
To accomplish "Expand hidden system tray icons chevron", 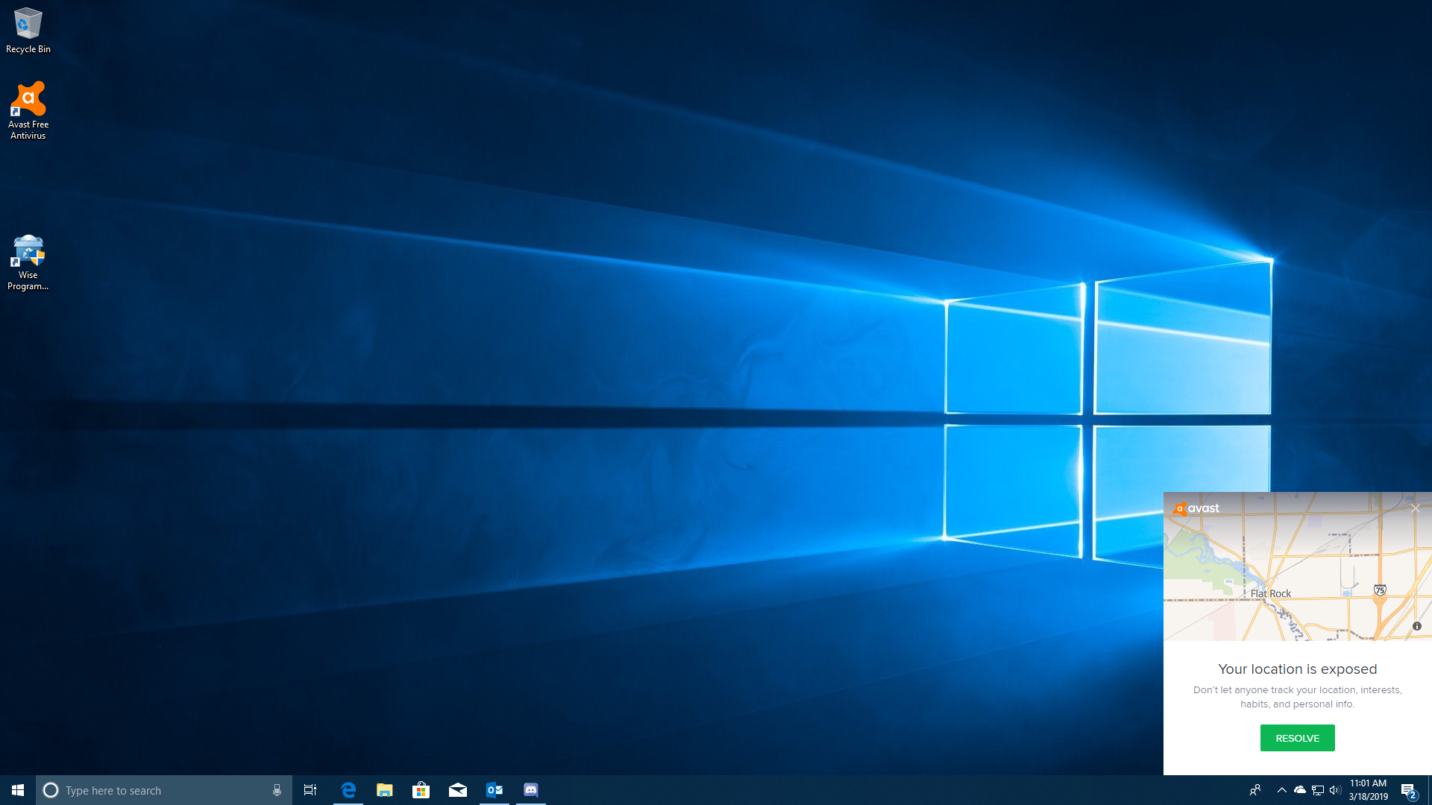I will point(1281,790).
